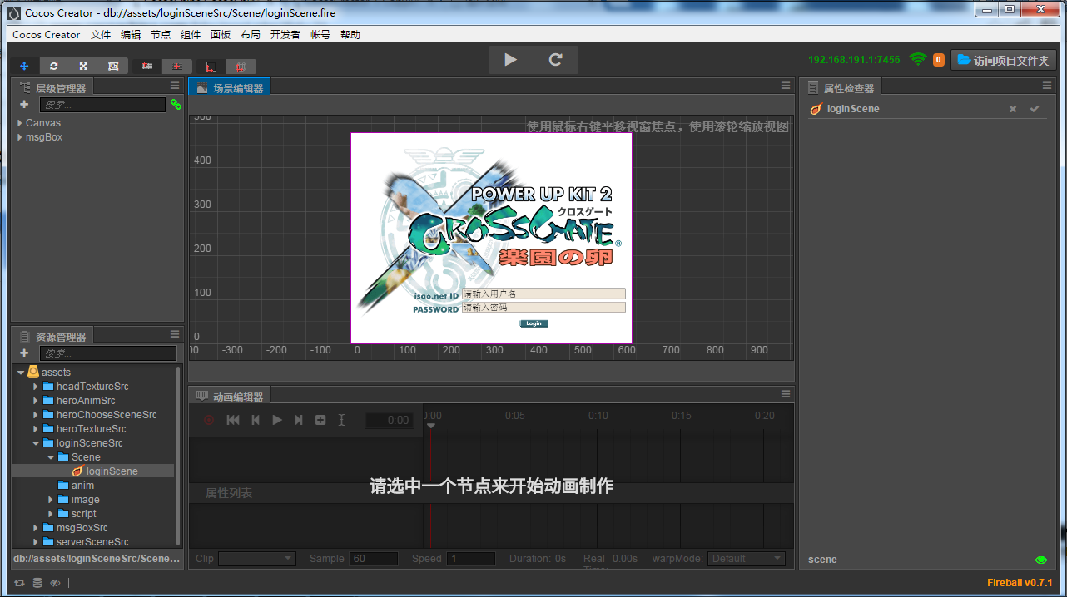Add a node with hierarchy plus button
Image resolution: width=1067 pixels, height=597 pixels.
click(24, 105)
